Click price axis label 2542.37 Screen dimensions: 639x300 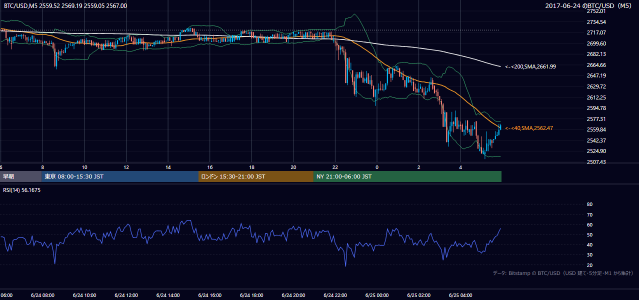596,140
